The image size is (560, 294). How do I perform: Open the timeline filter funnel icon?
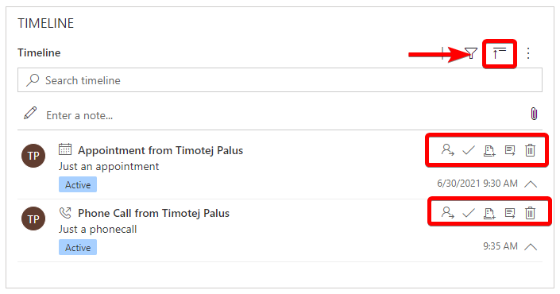(471, 53)
